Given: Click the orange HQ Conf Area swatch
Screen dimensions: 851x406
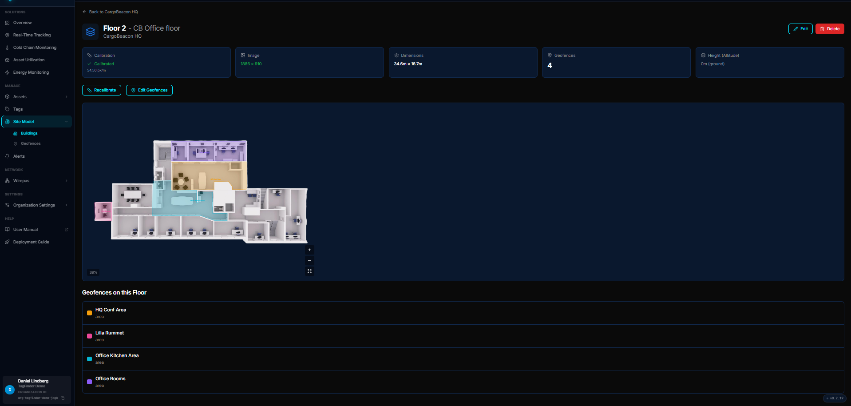Looking at the screenshot, I should (89, 313).
